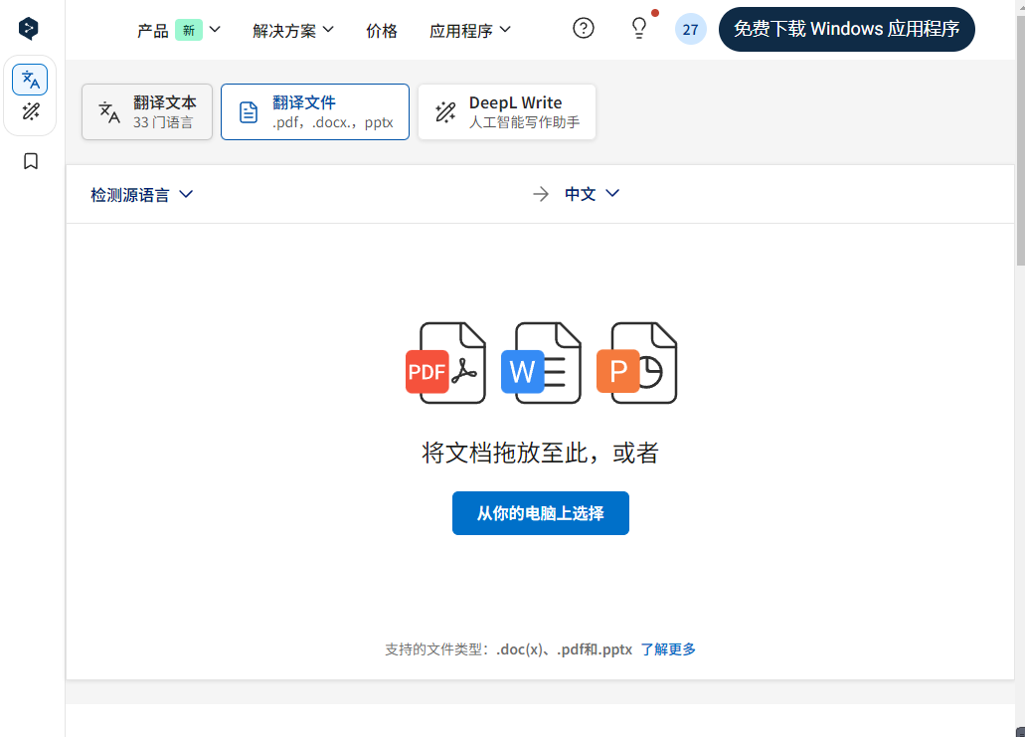Viewport: 1025px width, 737px height.
Task: Click 免费下载 Windows 应用程序 button
Action: (846, 30)
